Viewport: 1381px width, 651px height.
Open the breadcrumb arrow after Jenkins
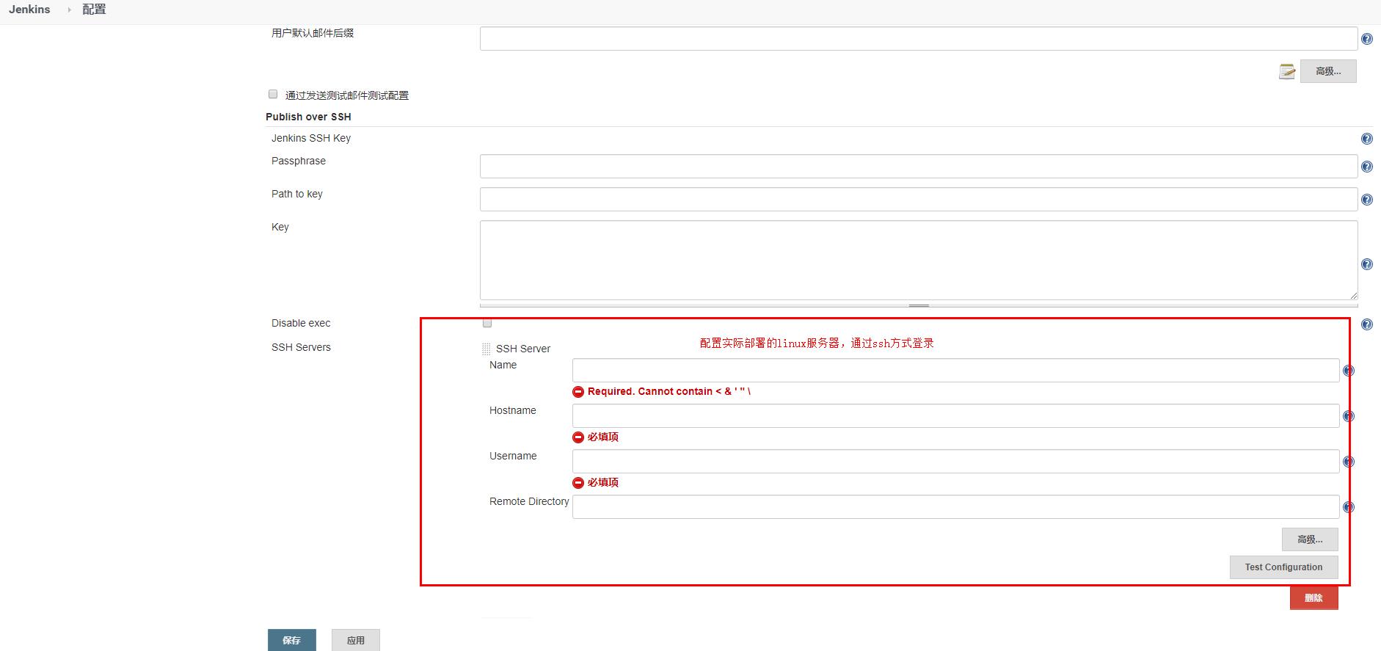pyautogui.click(x=69, y=10)
